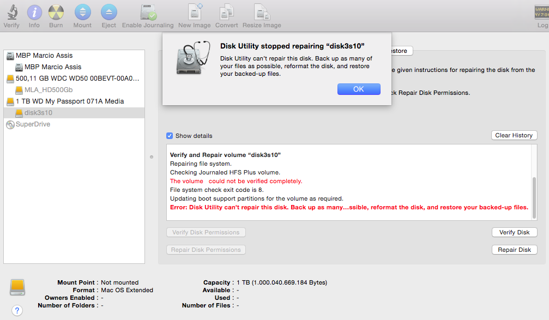Open the New Image tool
Image resolution: width=549 pixels, height=320 pixels.
pos(194,11)
